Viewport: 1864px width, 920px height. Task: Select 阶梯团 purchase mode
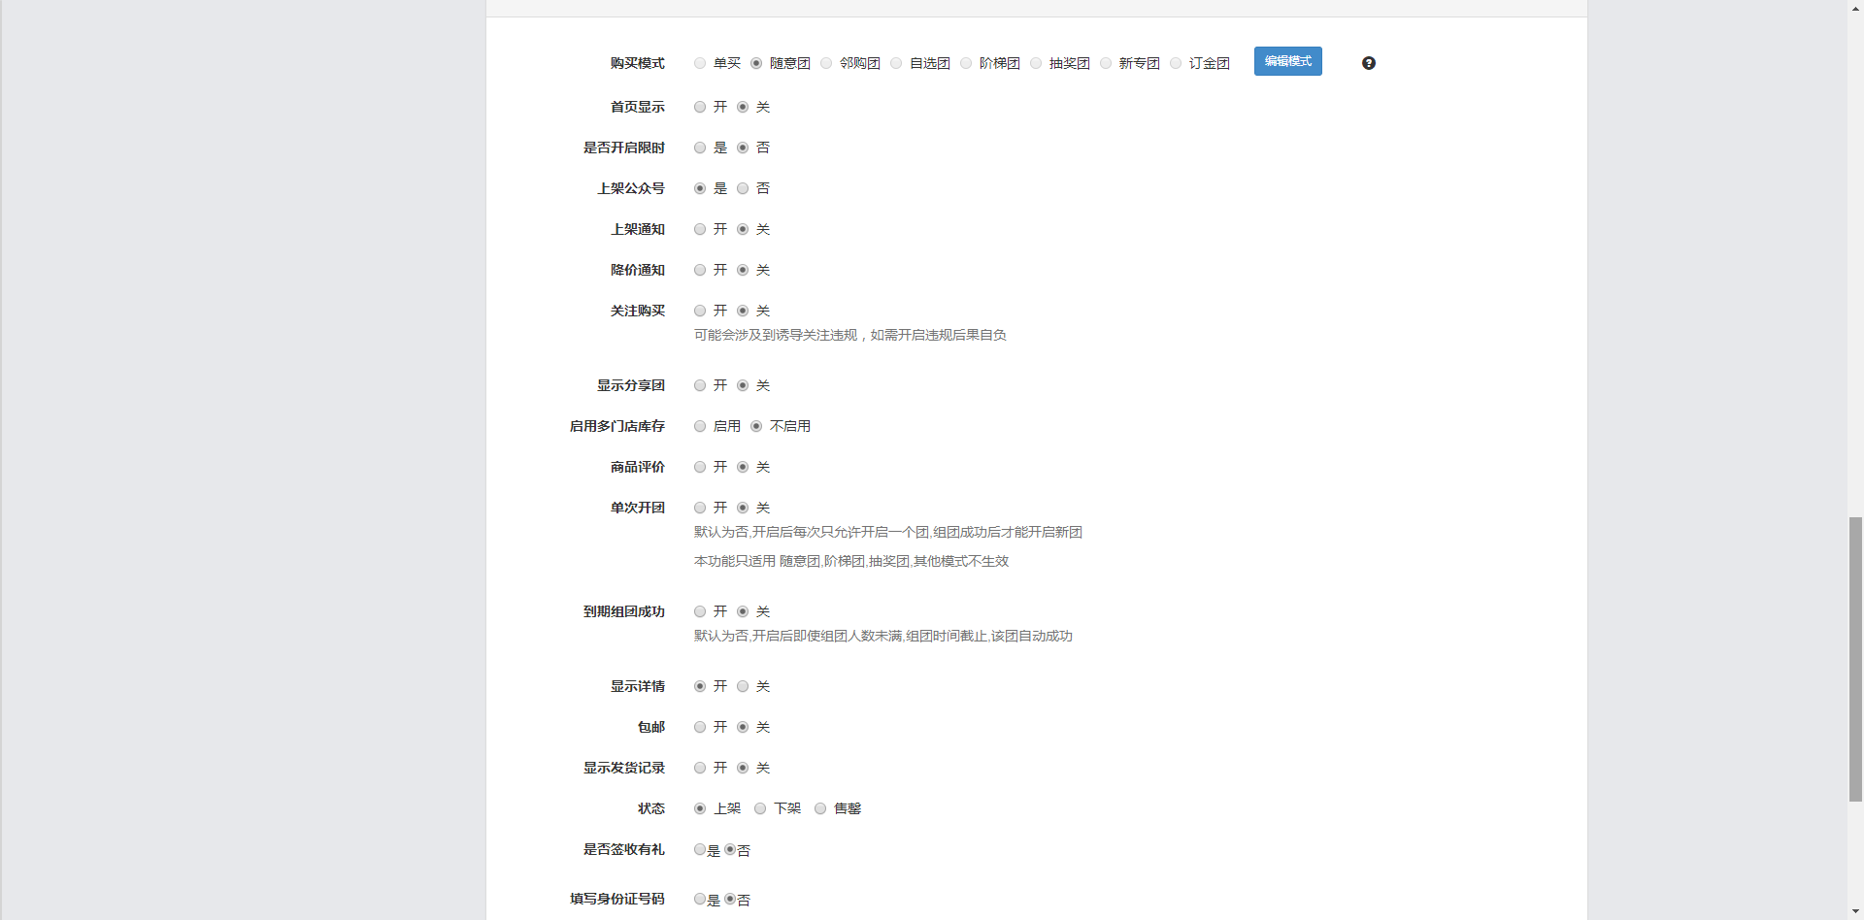(966, 63)
